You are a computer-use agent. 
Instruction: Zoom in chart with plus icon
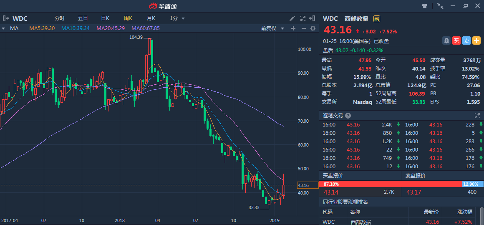[x=293, y=28]
